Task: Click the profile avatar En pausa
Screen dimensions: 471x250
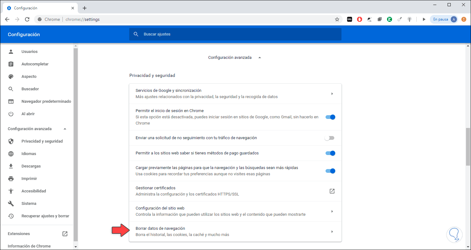Action: coord(444,19)
